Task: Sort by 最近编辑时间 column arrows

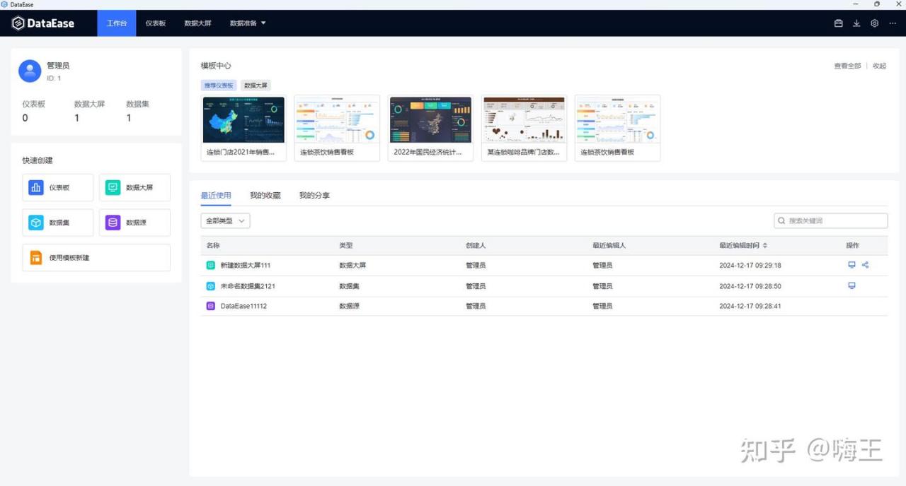Action: point(764,246)
